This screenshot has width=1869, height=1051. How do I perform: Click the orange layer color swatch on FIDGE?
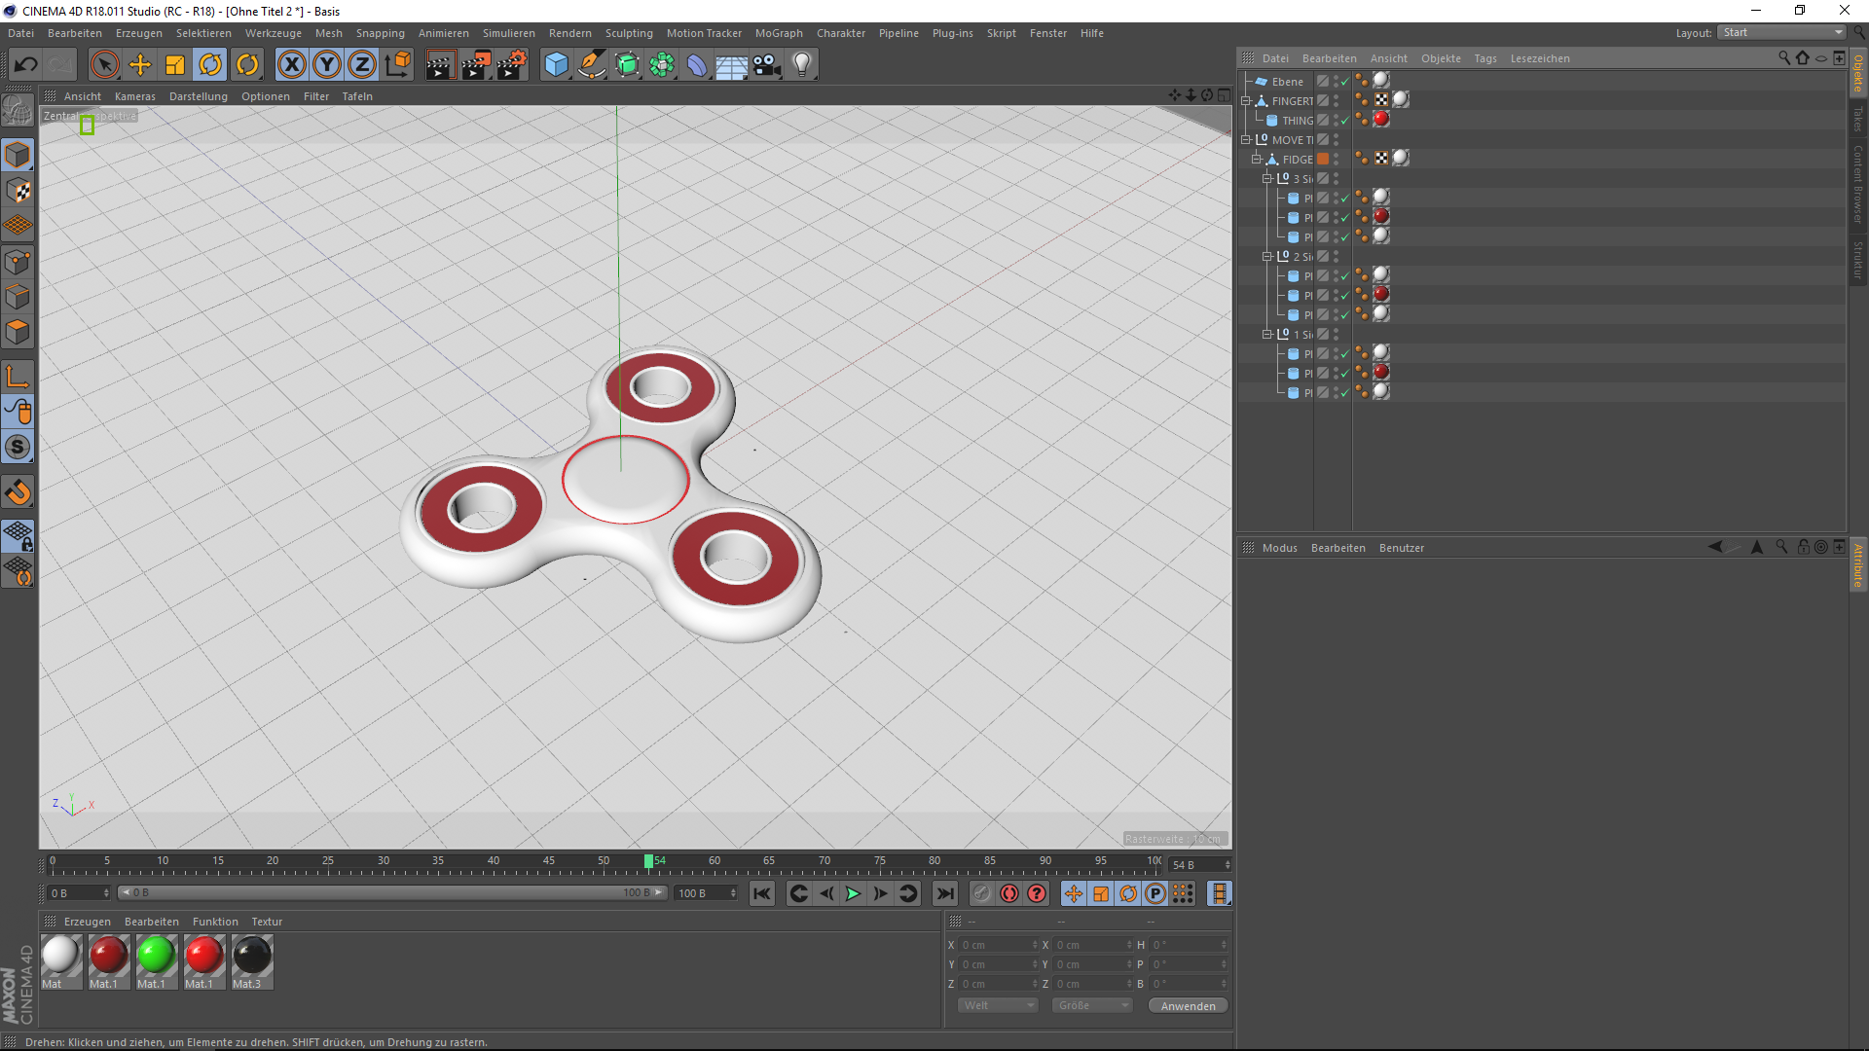pyautogui.click(x=1324, y=159)
